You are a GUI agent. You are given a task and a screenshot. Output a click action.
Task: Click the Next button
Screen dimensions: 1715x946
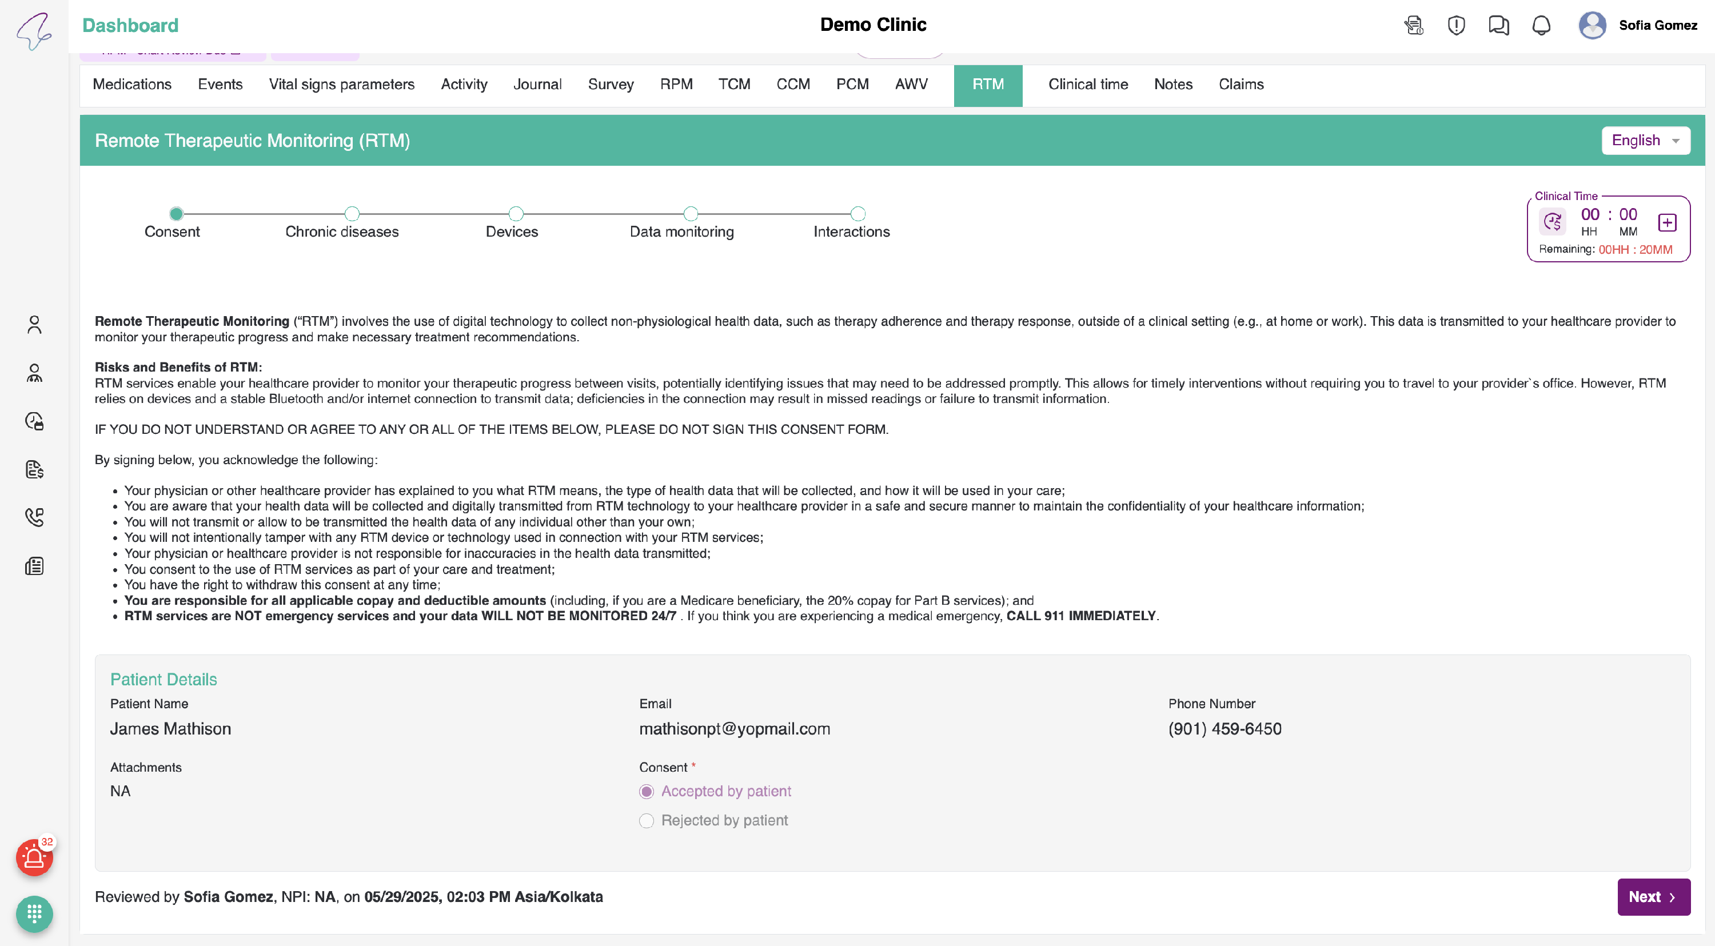[x=1653, y=897]
